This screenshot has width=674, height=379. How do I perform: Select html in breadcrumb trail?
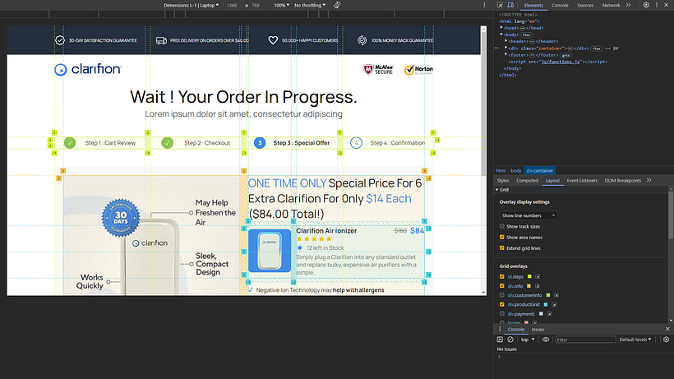pyautogui.click(x=501, y=171)
